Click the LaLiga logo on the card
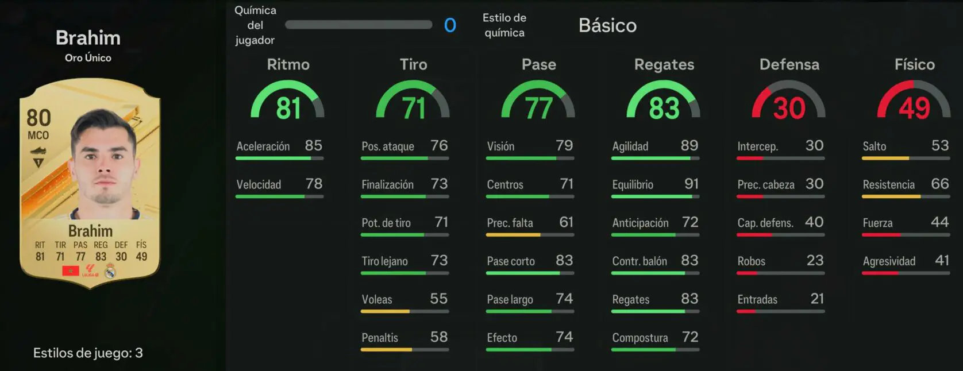Viewport: 963px width, 371px height. [x=90, y=270]
